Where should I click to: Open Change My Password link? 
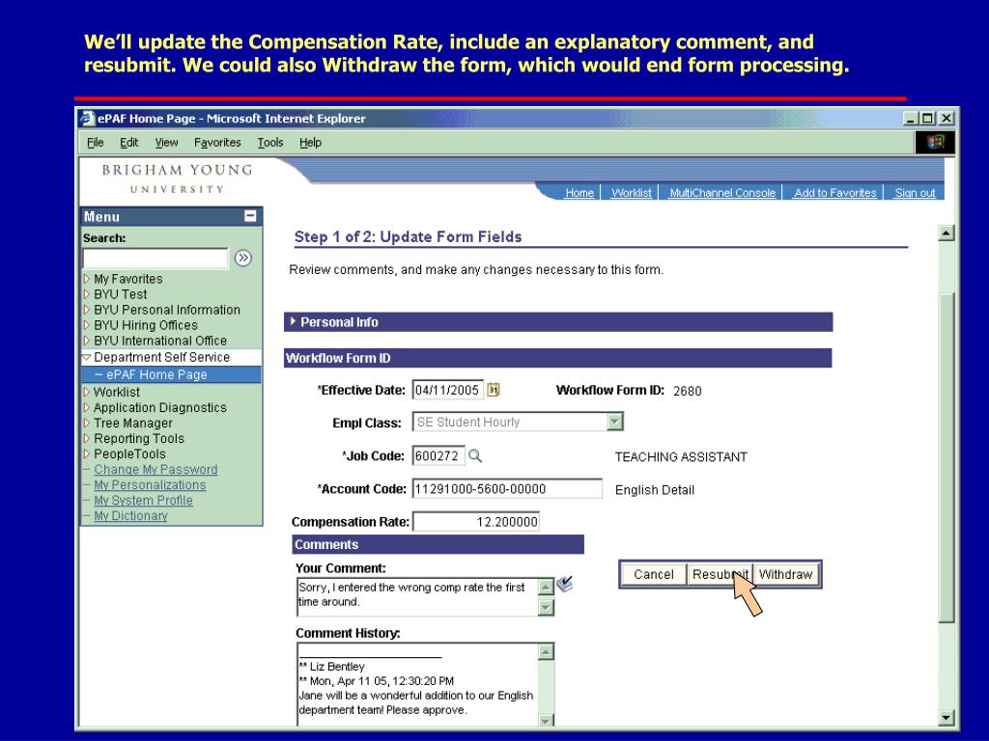pyautogui.click(x=155, y=470)
